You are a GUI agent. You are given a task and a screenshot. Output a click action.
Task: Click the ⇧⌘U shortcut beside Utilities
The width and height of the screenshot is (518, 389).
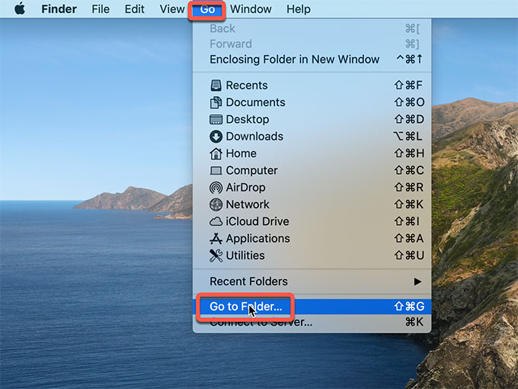click(409, 256)
